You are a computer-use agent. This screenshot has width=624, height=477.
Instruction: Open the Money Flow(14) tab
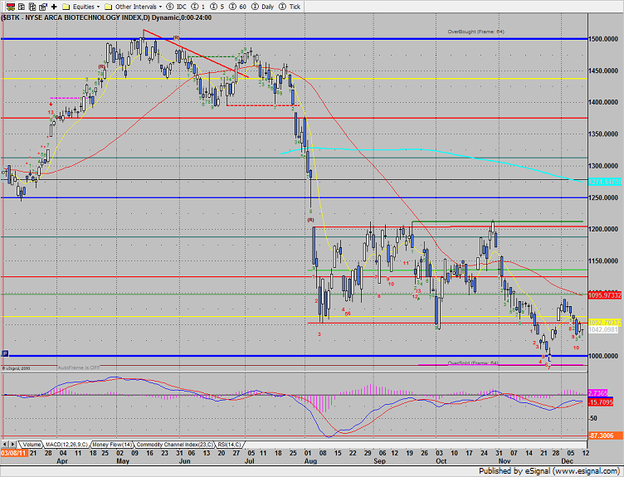[x=112, y=445]
